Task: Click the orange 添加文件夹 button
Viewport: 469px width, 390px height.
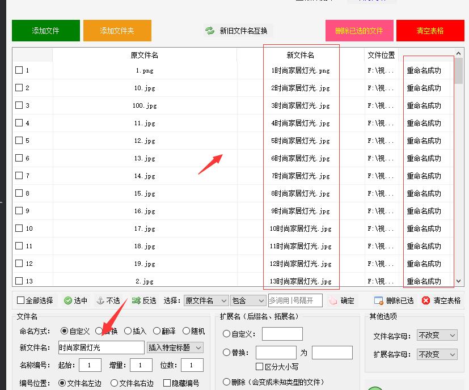Action: tap(117, 31)
